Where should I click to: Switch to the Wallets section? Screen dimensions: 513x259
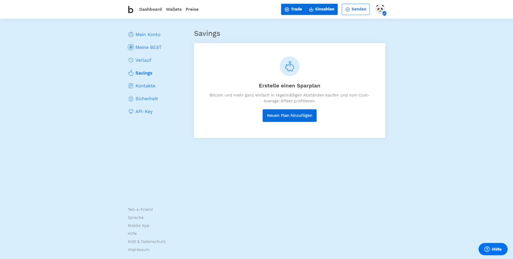174,9
